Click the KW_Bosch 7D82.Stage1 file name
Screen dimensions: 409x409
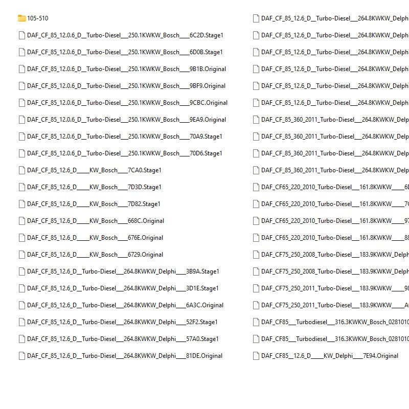click(94, 204)
